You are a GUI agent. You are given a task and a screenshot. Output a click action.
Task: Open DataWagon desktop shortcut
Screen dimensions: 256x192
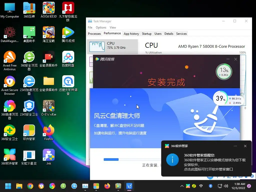pyautogui.click(x=10, y=34)
